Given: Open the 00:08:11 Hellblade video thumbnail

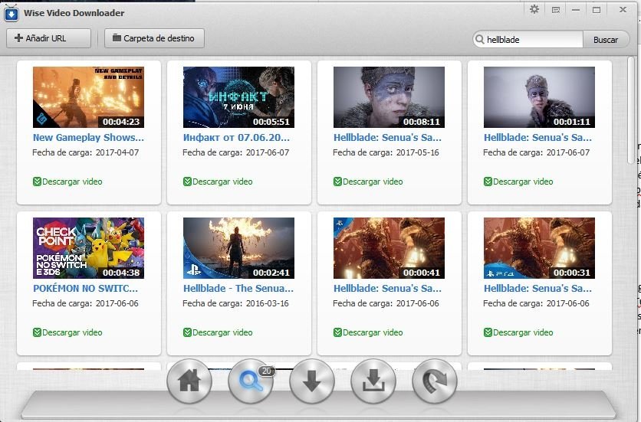Looking at the screenshot, I should pyautogui.click(x=389, y=97).
